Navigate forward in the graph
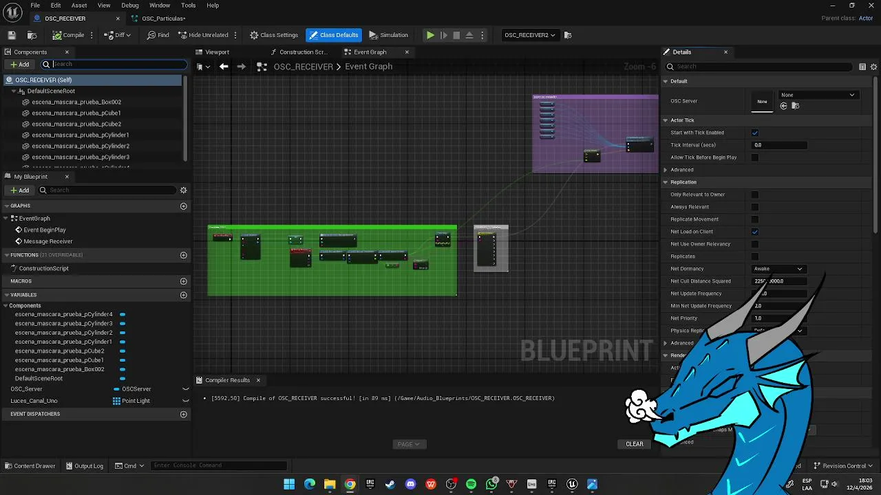Screen dimensions: 881x495 241,67
